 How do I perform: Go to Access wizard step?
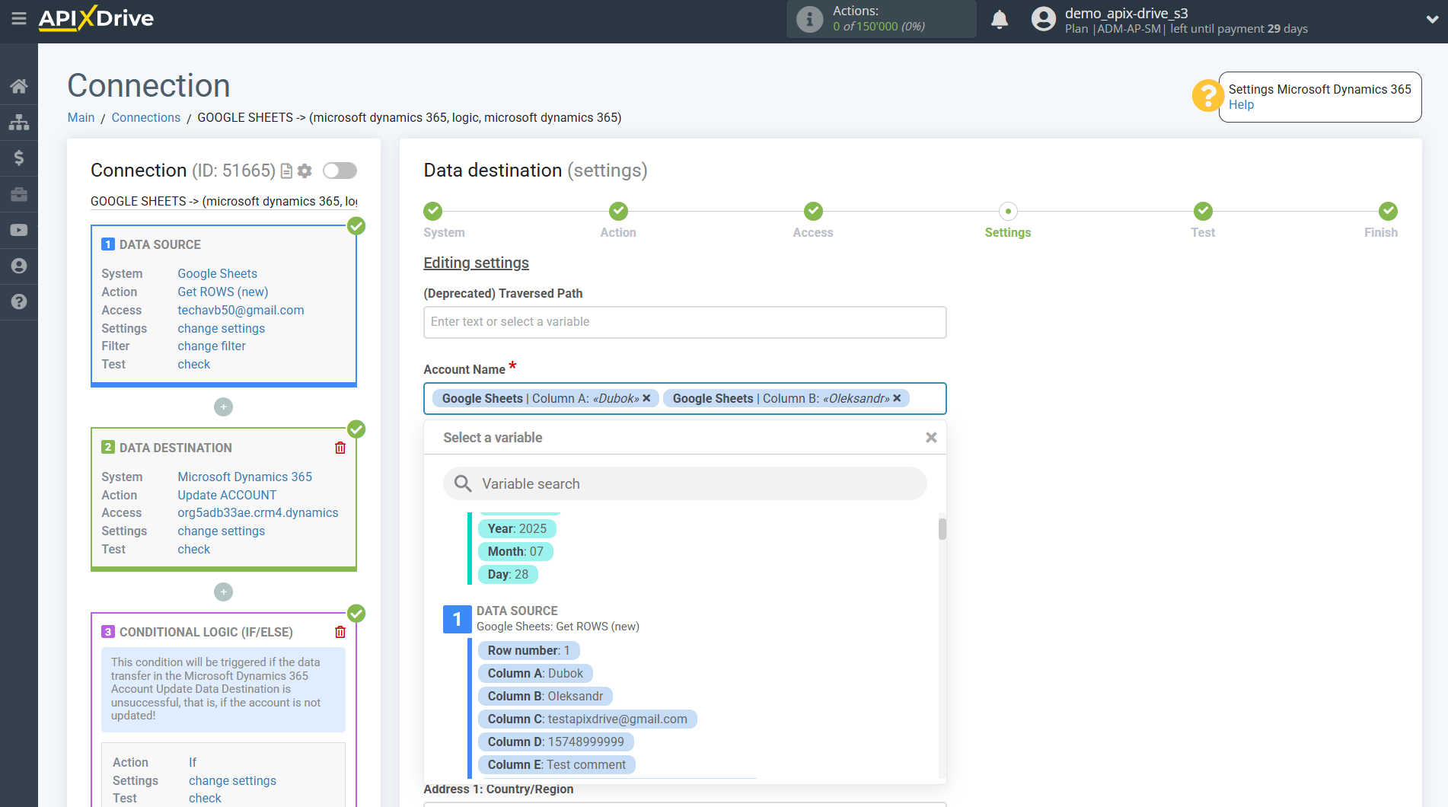(813, 211)
